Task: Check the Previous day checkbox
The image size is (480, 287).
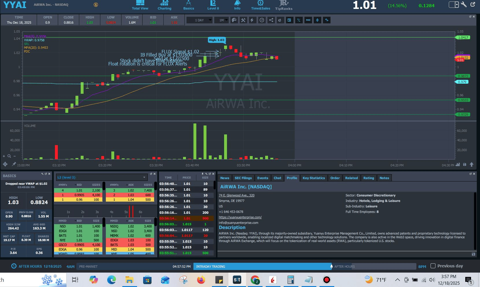Action: coord(433,266)
